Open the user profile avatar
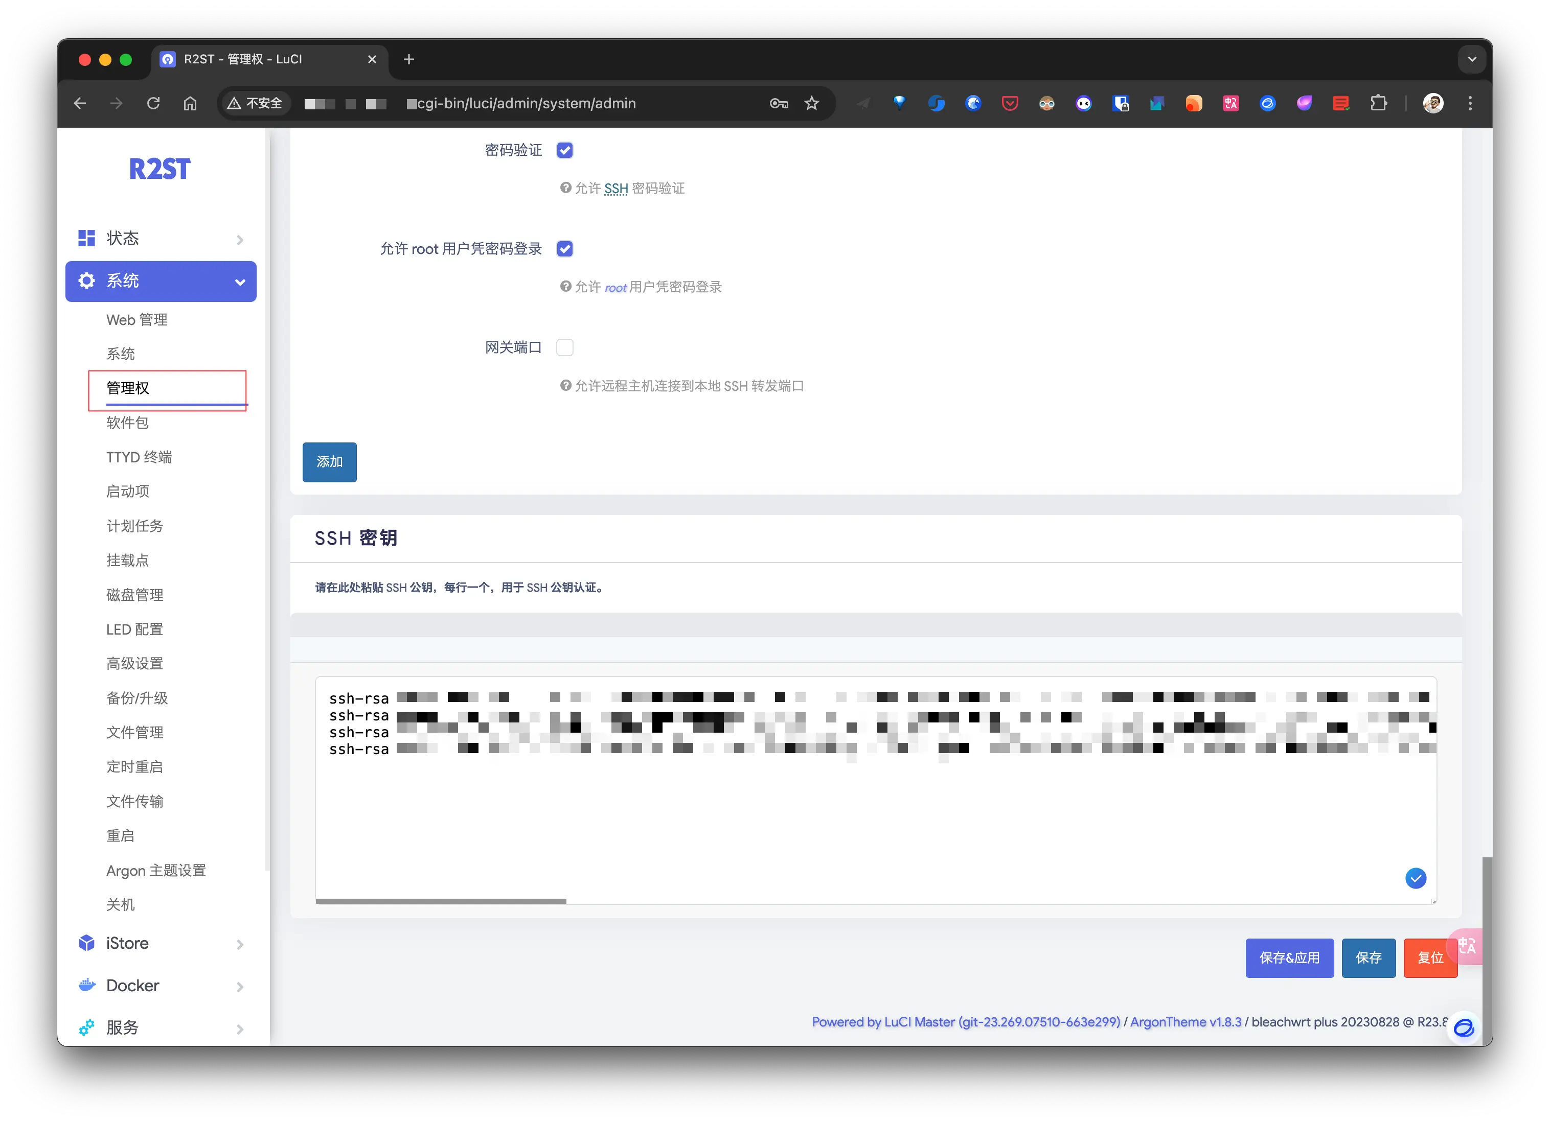The image size is (1550, 1122). point(1432,103)
